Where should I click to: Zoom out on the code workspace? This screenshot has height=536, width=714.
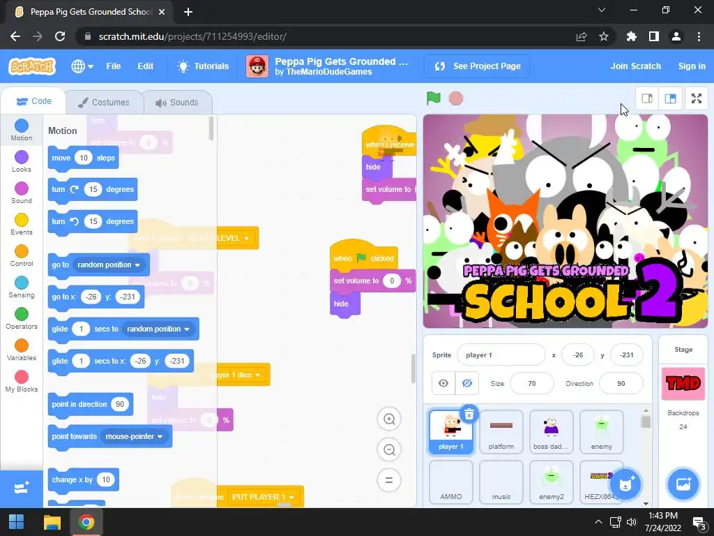pyautogui.click(x=389, y=450)
